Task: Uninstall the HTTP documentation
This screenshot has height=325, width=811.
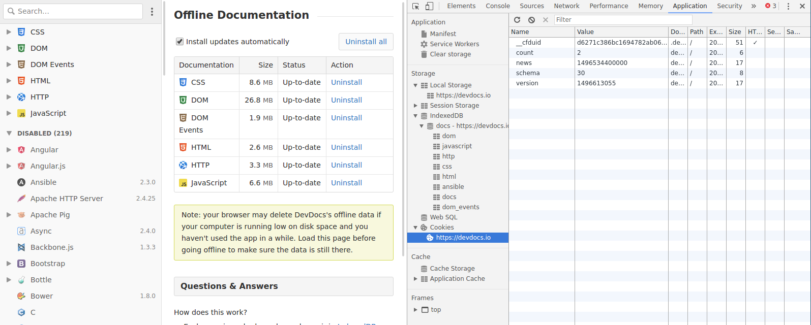Action: click(346, 165)
